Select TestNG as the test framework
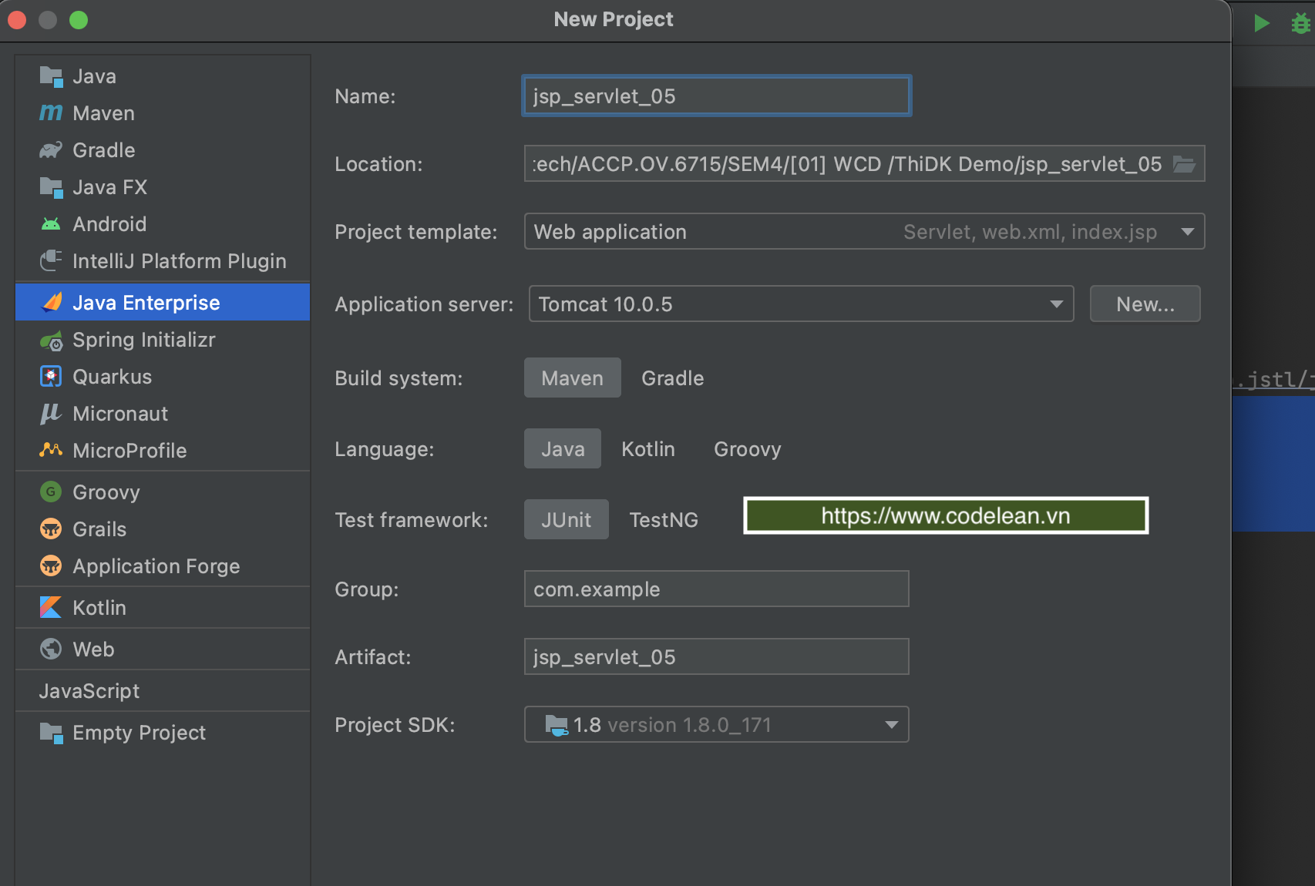 (664, 519)
